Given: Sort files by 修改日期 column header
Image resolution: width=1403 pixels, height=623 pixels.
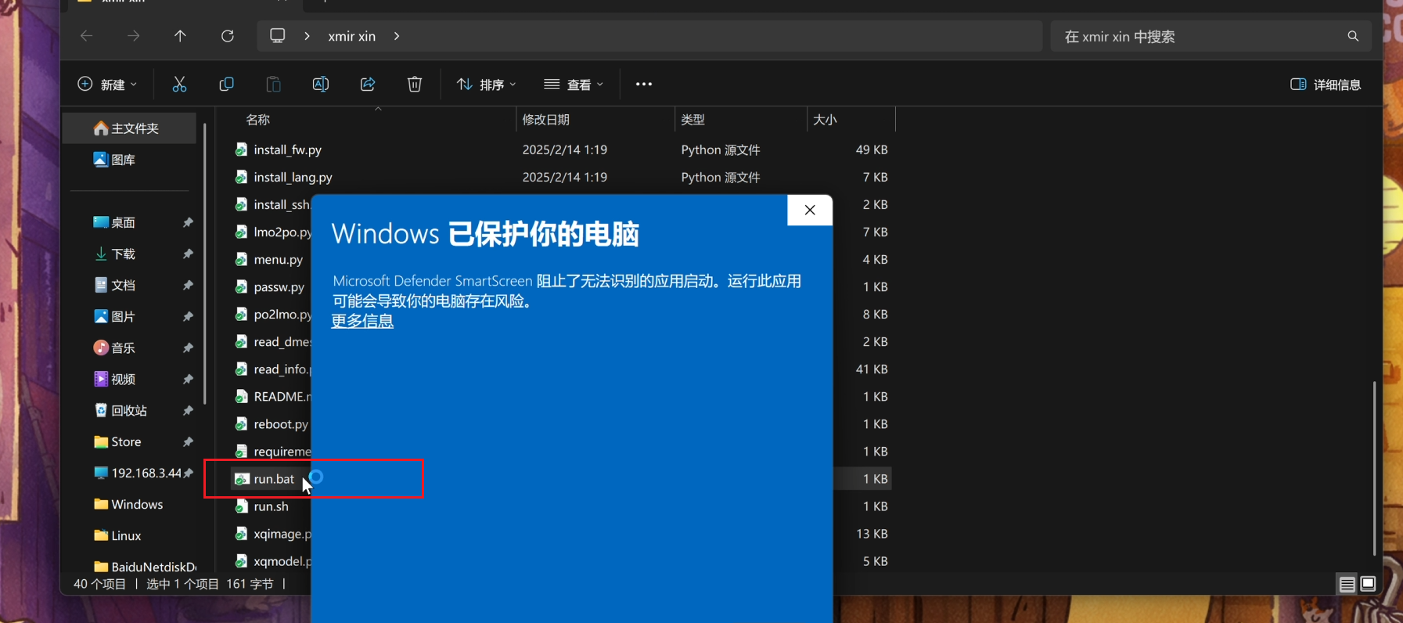Looking at the screenshot, I should (x=546, y=120).
